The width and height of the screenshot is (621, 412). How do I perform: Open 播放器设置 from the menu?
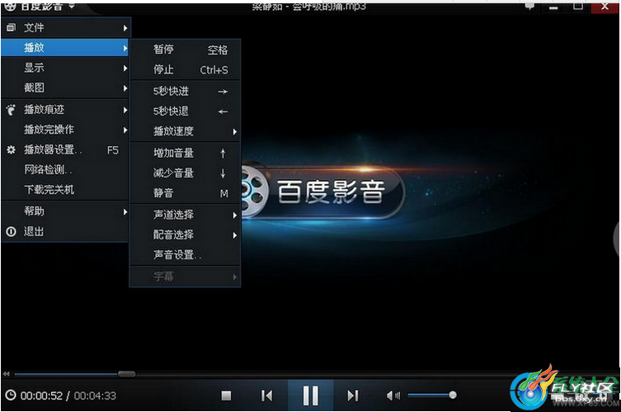coord(66,150)
